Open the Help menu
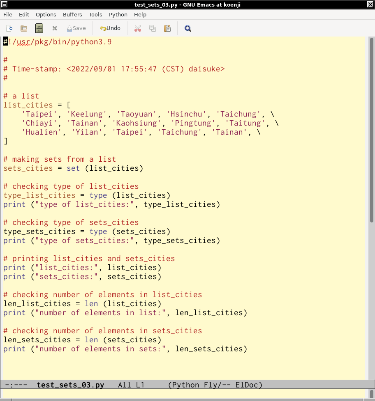Viewport: 375px width, 401px height. pyautogui.click(x=140, y=14)
